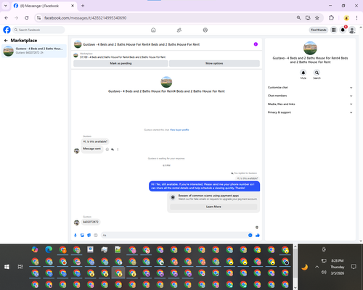Send a thumbs-up like
Screen dimensions: 363x290
[258, 235]
